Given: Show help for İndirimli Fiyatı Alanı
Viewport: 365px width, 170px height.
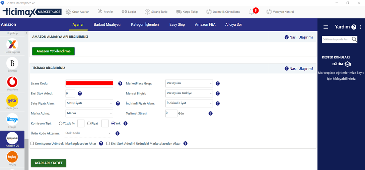Looking at the screenshot, I should 218,103.
